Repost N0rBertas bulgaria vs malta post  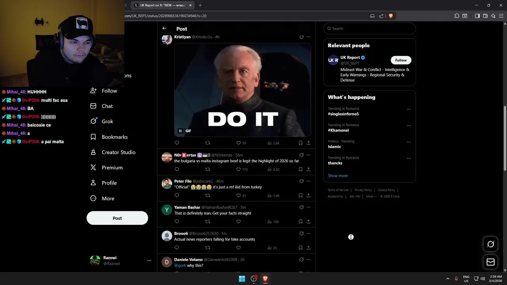[208, 169]
